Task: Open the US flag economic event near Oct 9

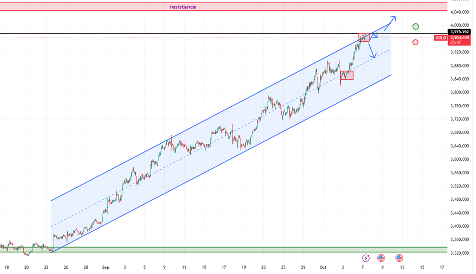Action: (x=381, y=258)
